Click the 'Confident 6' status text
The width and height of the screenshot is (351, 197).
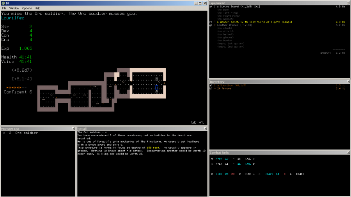18,92
